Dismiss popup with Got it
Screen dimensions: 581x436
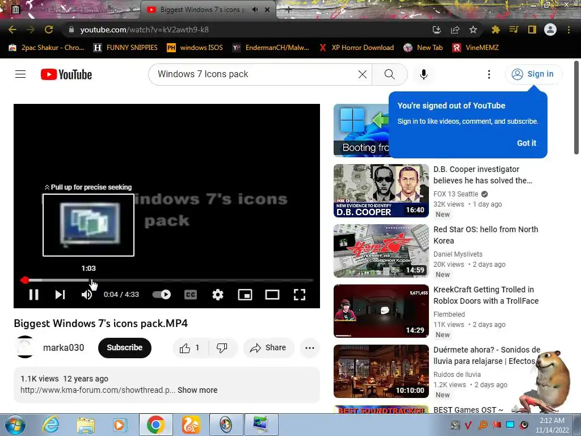527,143
